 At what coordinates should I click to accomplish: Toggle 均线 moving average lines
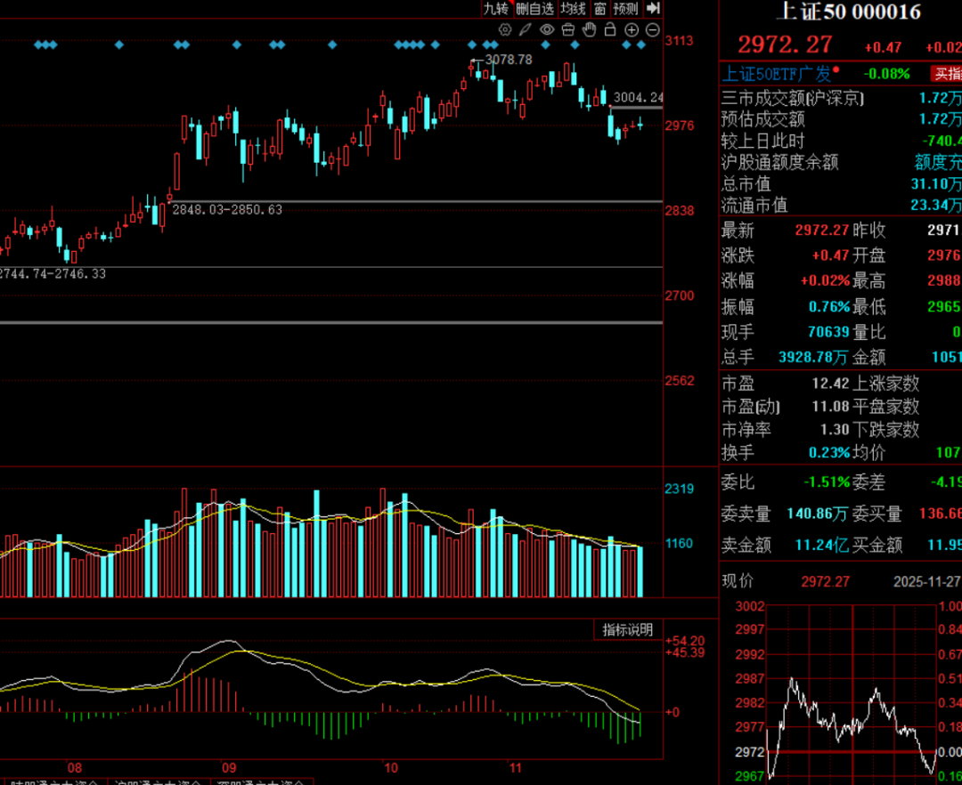pos(573,8)
